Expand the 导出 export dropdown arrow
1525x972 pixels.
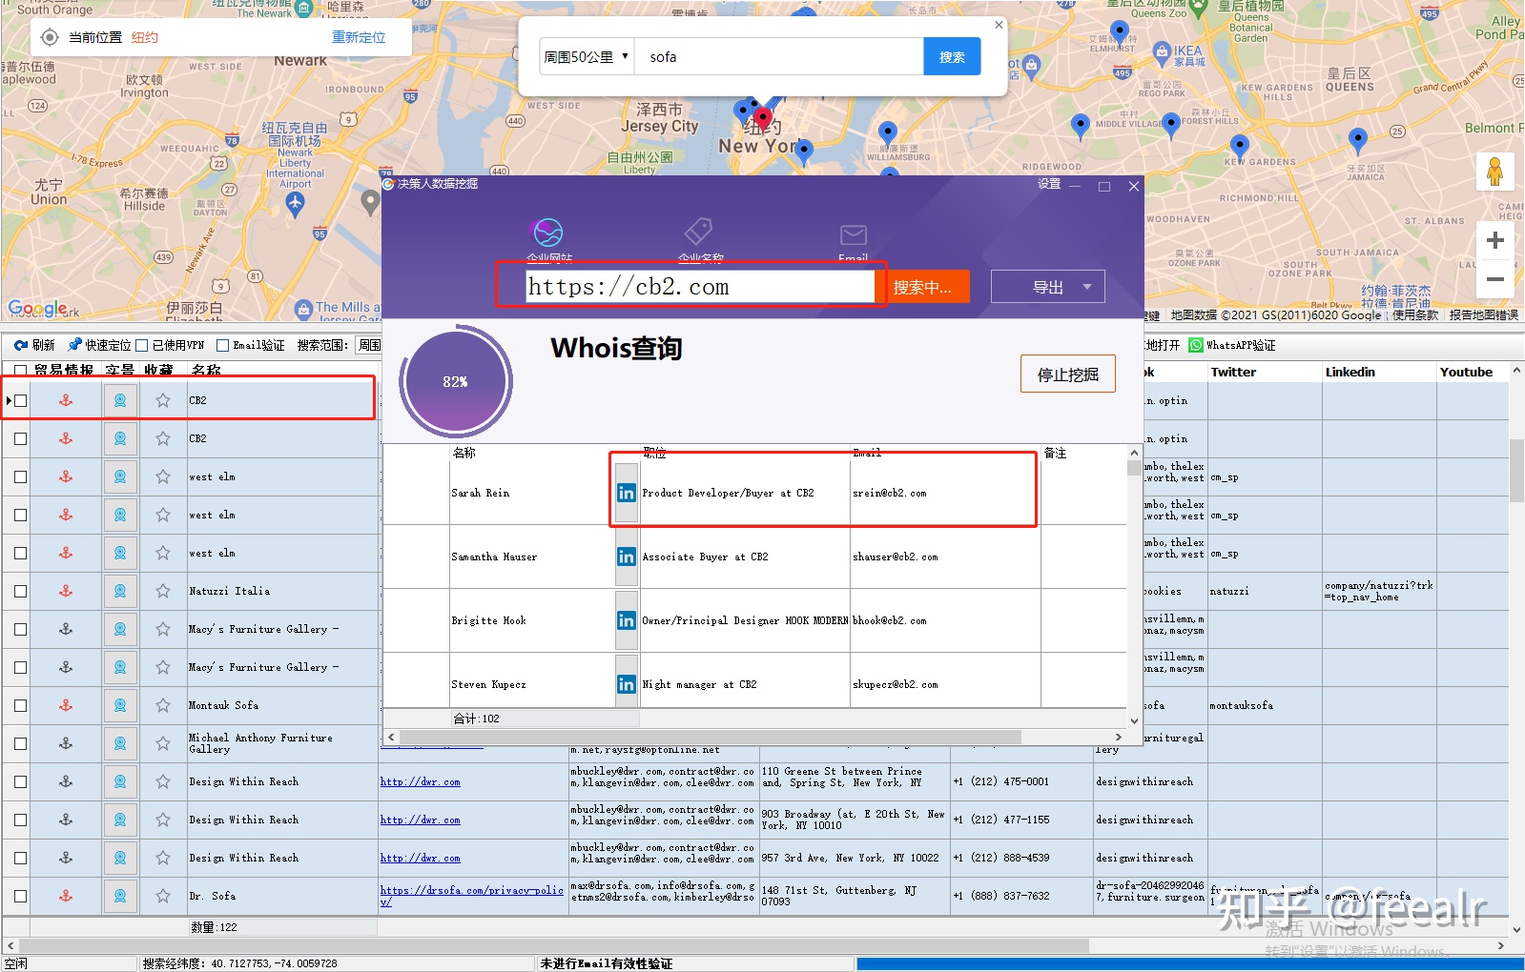click(1086, 287)
